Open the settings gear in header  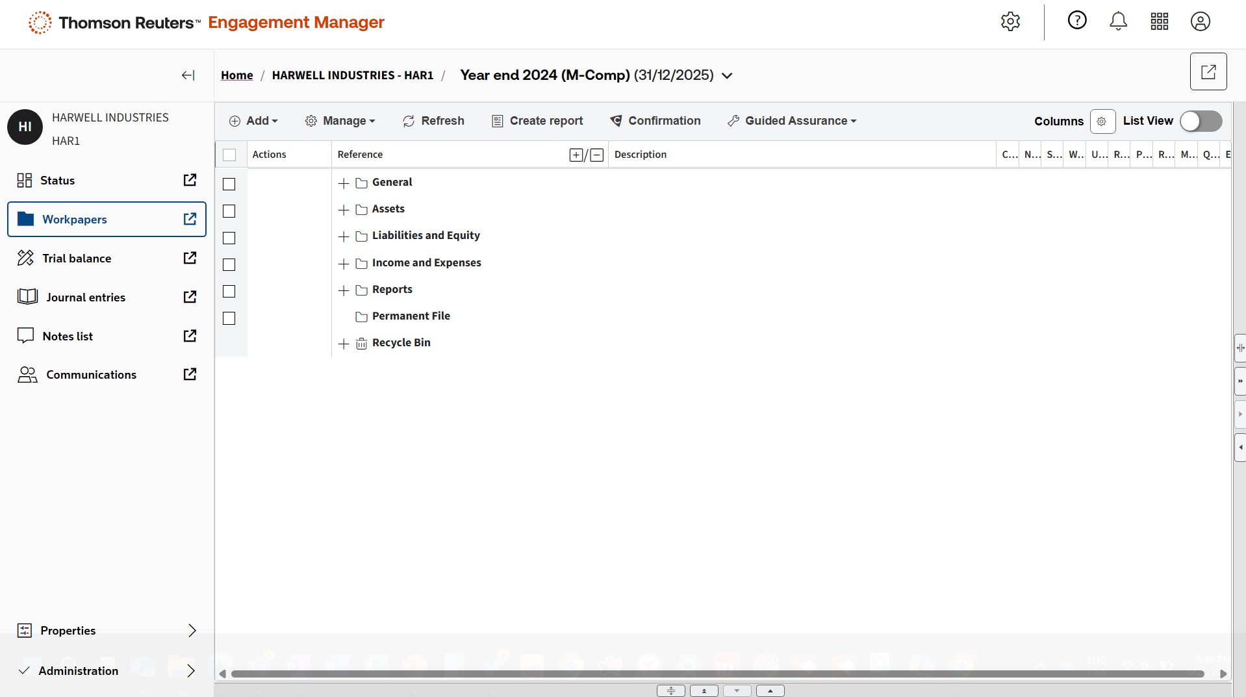tap(1010, 21)
